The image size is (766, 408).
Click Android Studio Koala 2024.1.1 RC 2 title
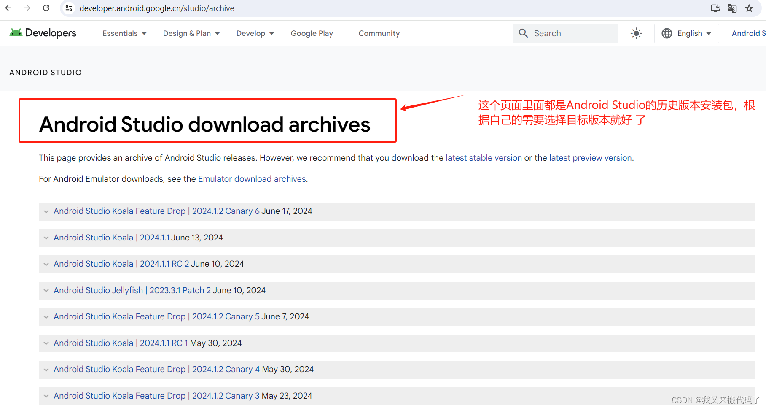tap(121, 264)
